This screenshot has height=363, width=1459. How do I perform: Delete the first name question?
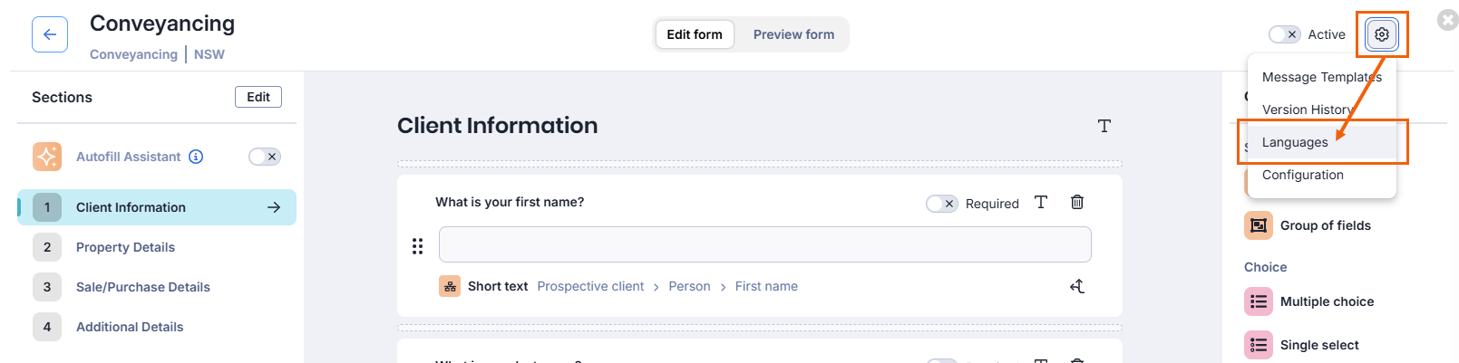pyautogui.click(x=1077, y=202)
